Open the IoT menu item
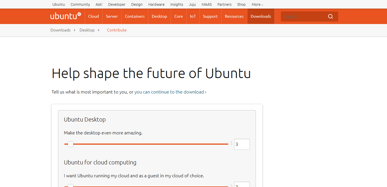This screenshot has height=187, width=387. tap(193, 16)
